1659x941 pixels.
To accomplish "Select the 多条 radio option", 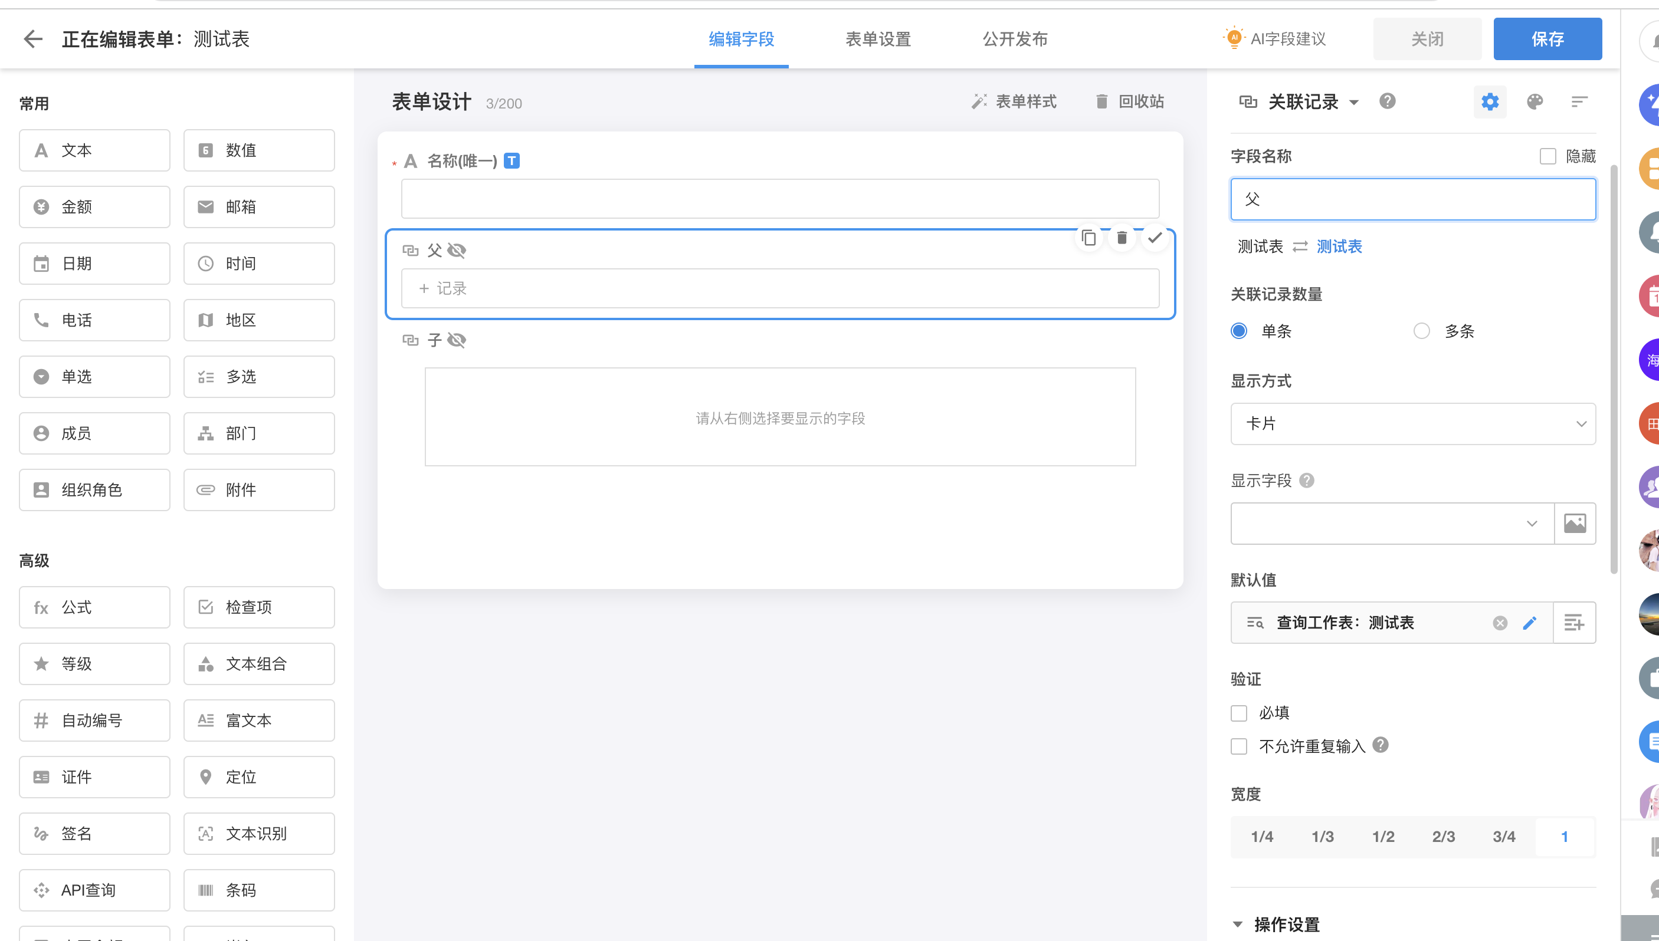I will pos(1421,331).
